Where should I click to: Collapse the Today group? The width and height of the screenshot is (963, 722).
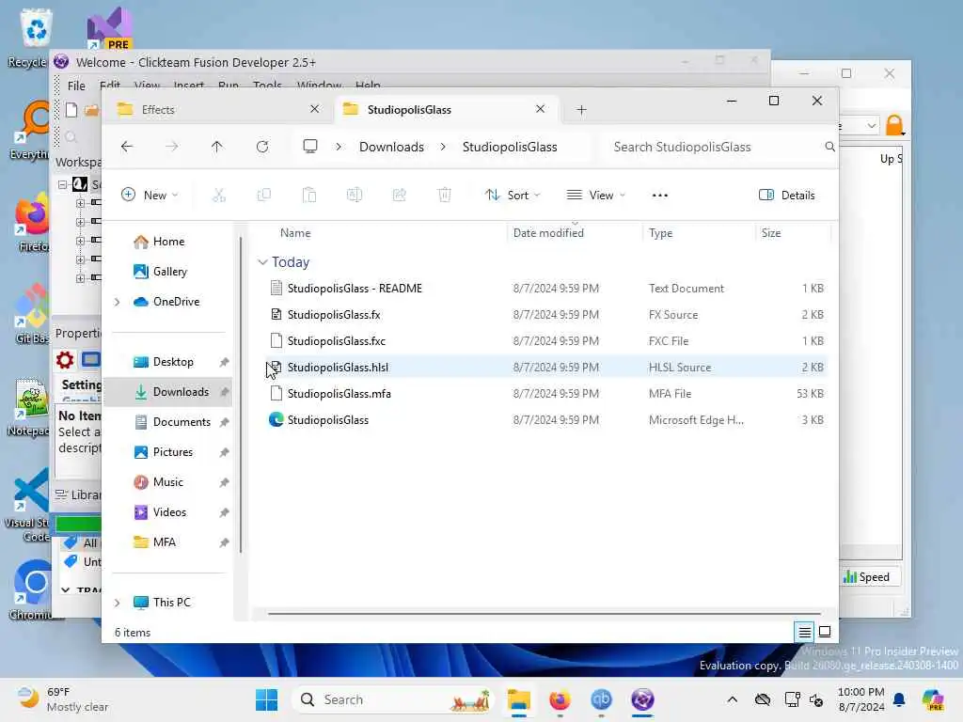click(x=262, y=262)
